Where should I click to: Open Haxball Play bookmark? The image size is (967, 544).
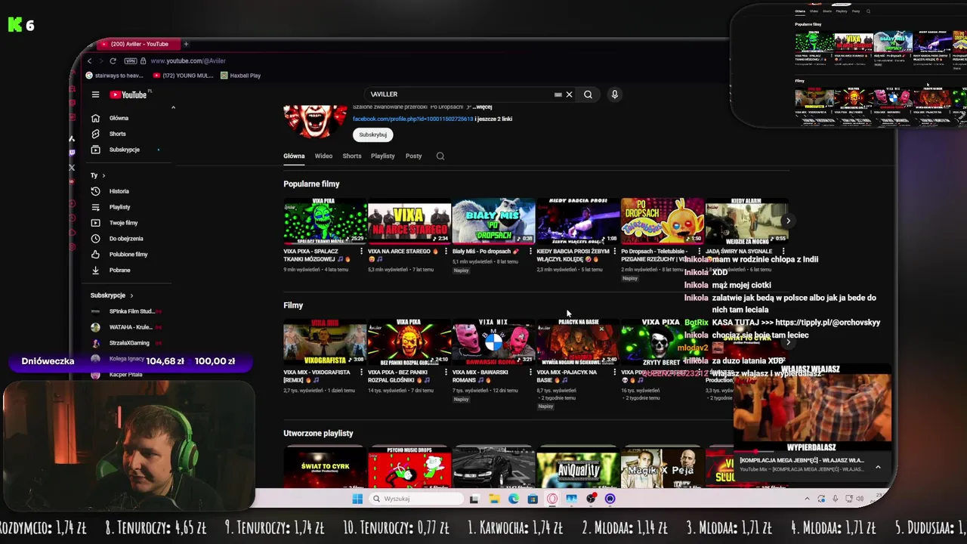[x=241, y=76]
